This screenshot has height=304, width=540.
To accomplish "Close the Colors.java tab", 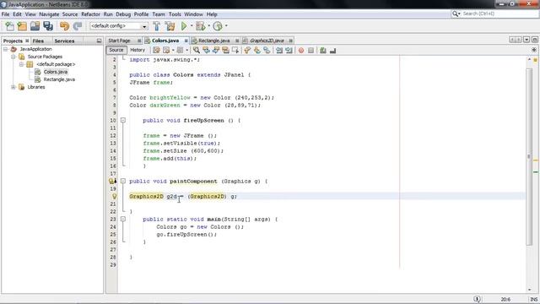I will click(x=186, y=41).
